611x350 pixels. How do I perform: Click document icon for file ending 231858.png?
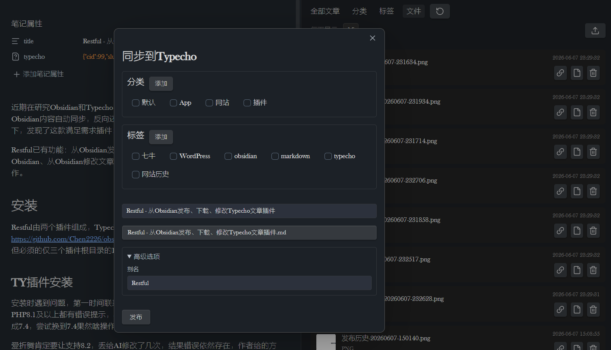577,230
